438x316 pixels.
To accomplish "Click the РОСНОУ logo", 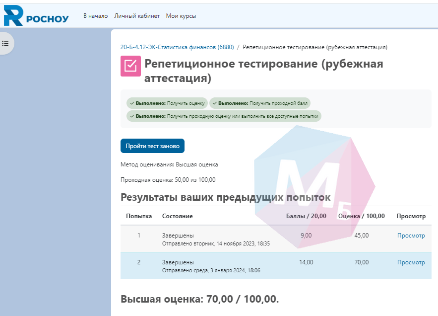I will coord(36,16).
